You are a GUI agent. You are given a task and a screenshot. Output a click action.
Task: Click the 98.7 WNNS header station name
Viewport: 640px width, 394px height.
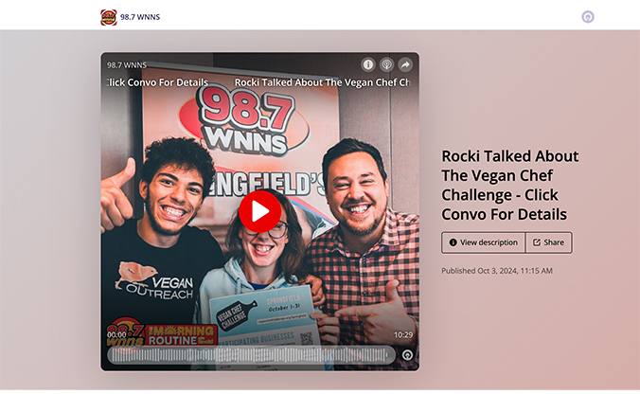click(140, 17)
